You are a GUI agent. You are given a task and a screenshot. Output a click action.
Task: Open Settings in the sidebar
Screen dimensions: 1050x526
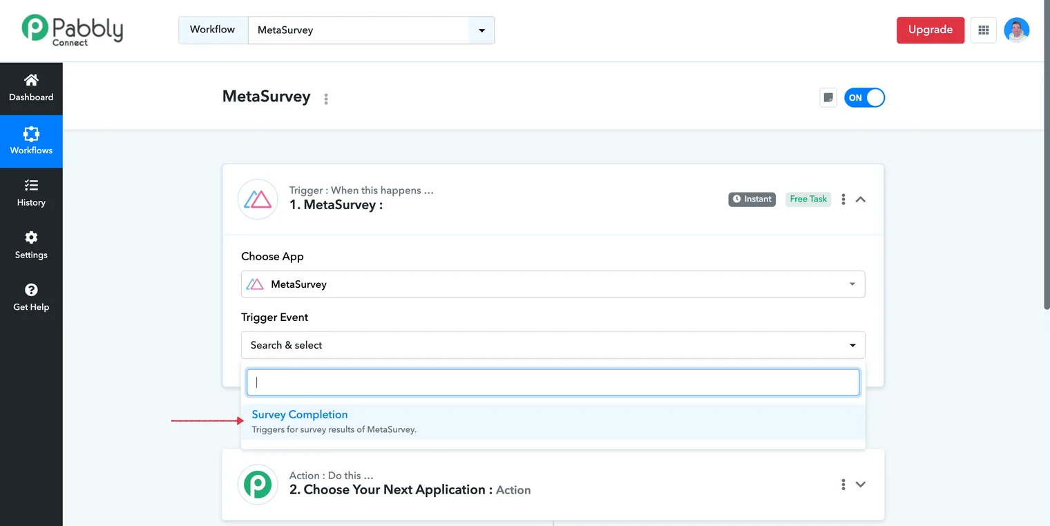(x=31, y=246)
